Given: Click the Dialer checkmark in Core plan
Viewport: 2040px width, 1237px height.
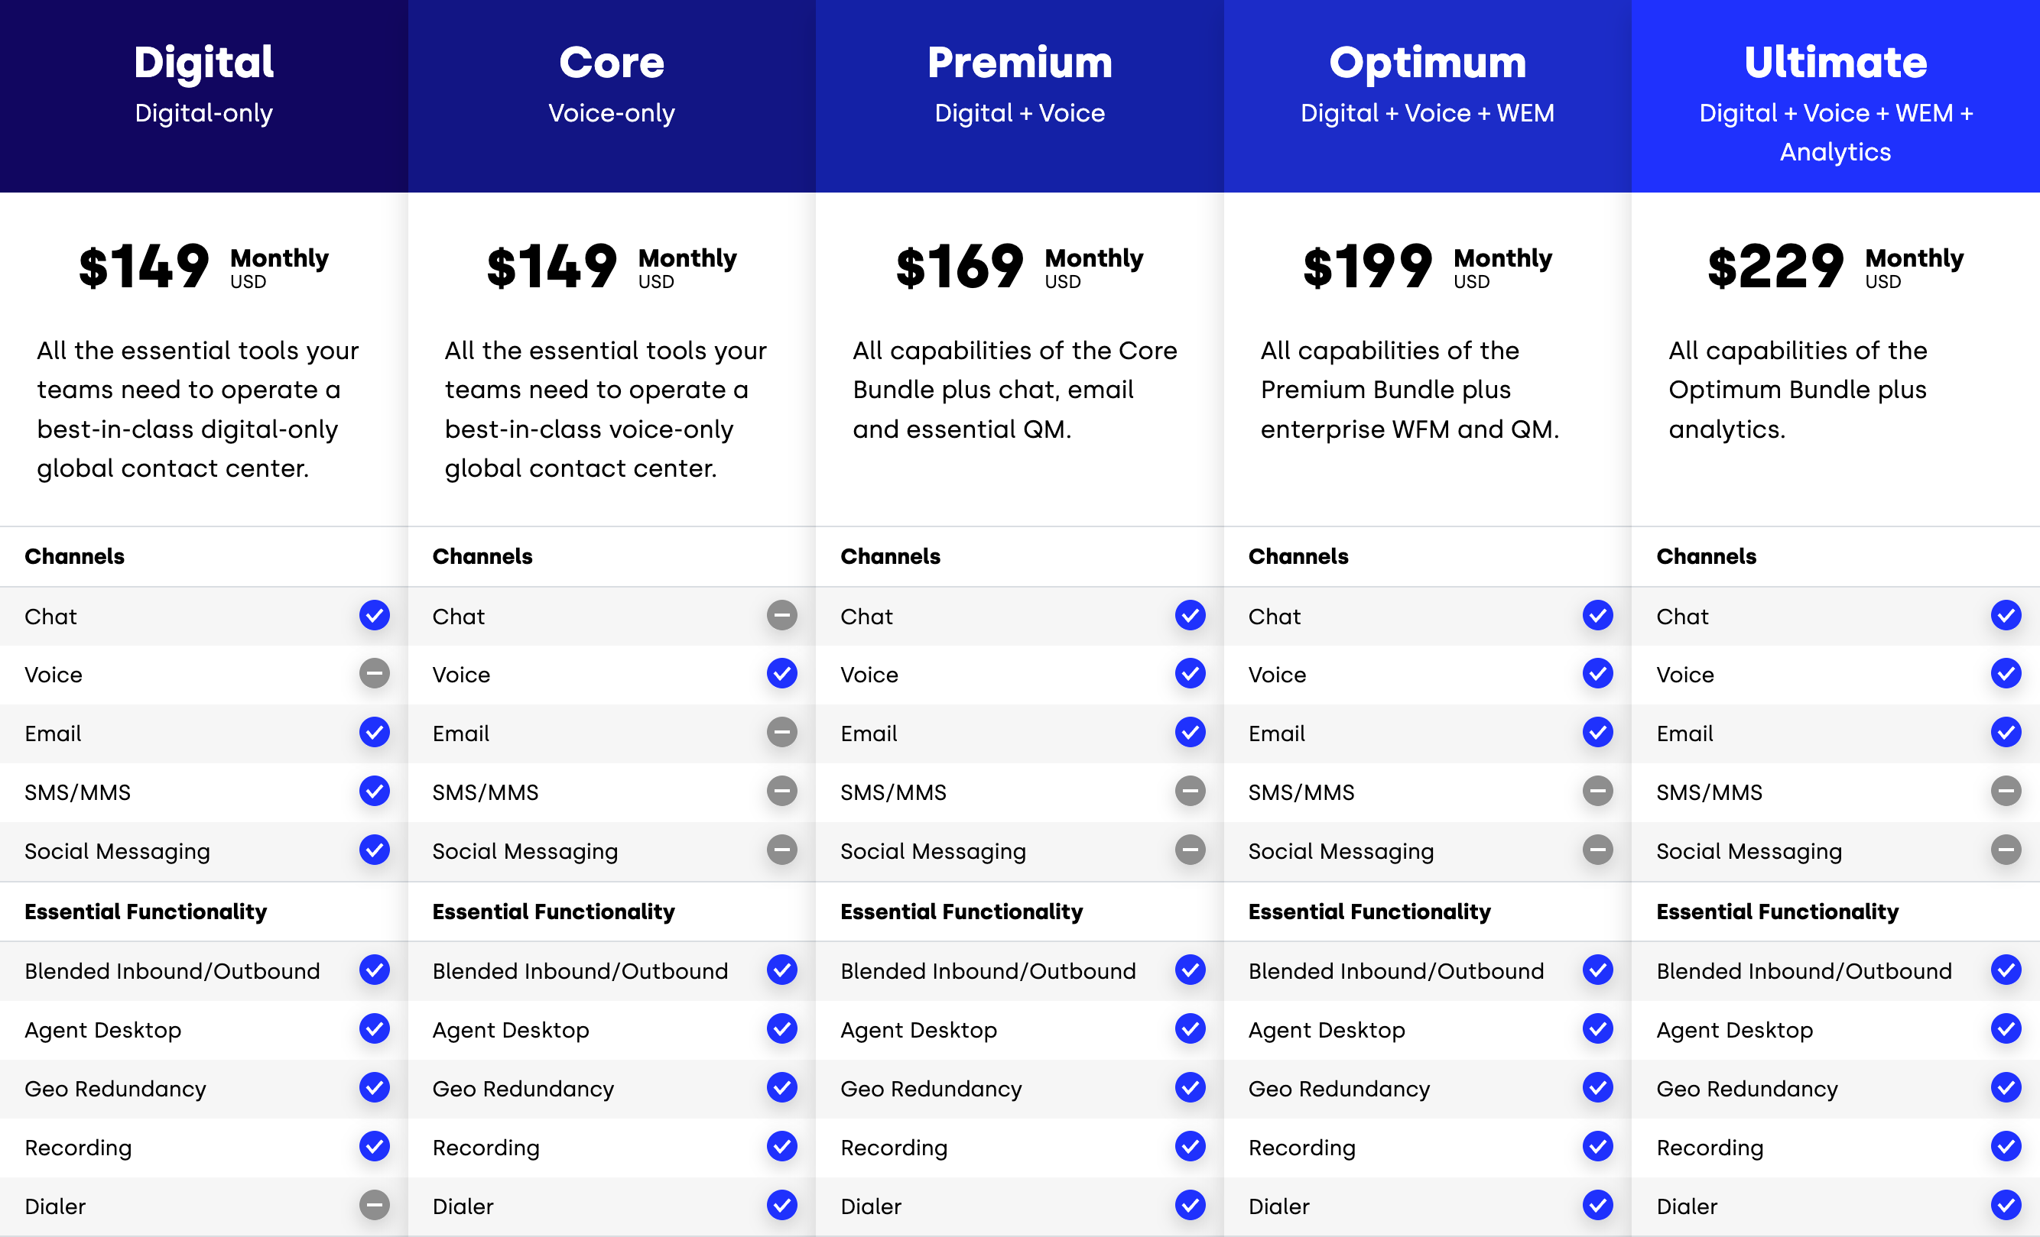Looking at the screenshot, I should click(781, 1205).
